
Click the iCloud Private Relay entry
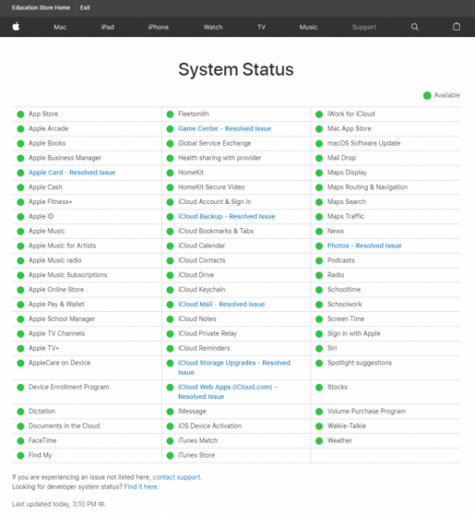[207, 333]
